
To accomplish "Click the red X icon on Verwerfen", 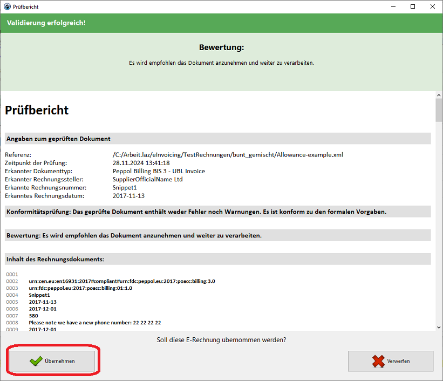I will tap(378, 361).
